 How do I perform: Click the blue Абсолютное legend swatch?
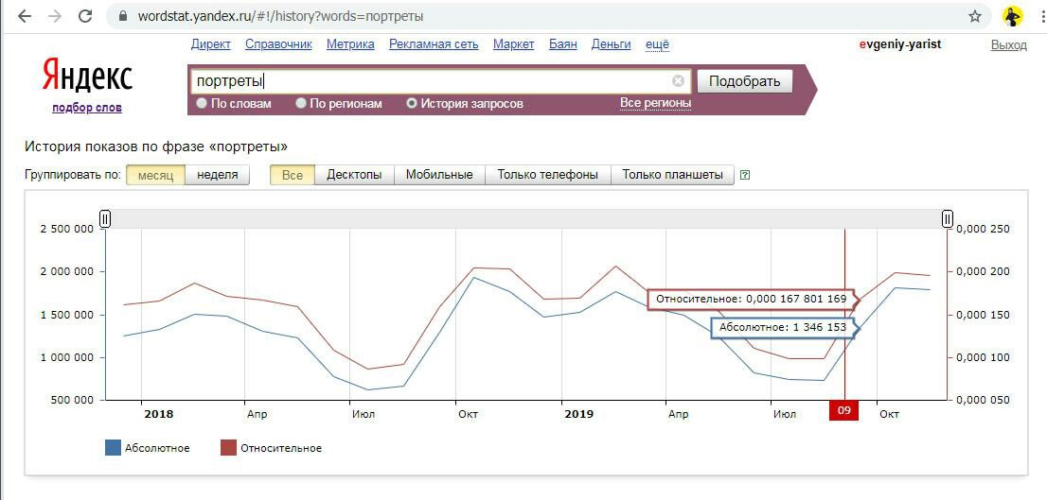113,448
